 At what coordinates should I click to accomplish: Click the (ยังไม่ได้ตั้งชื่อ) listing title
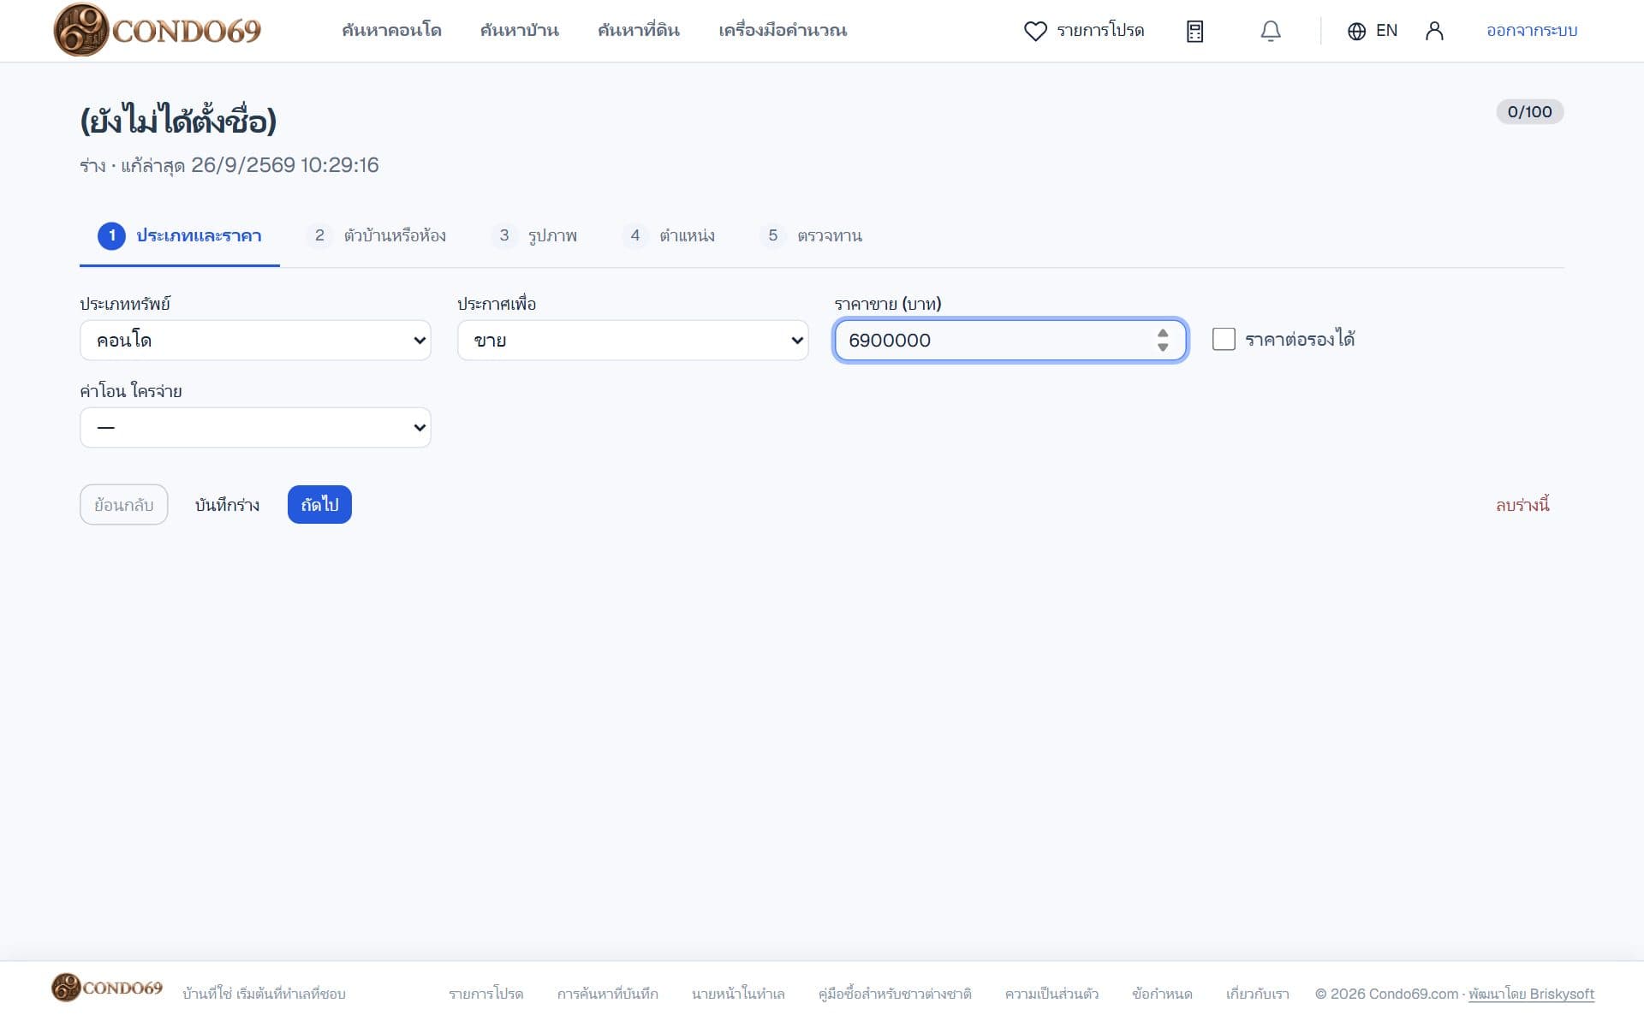pos(178,121)
